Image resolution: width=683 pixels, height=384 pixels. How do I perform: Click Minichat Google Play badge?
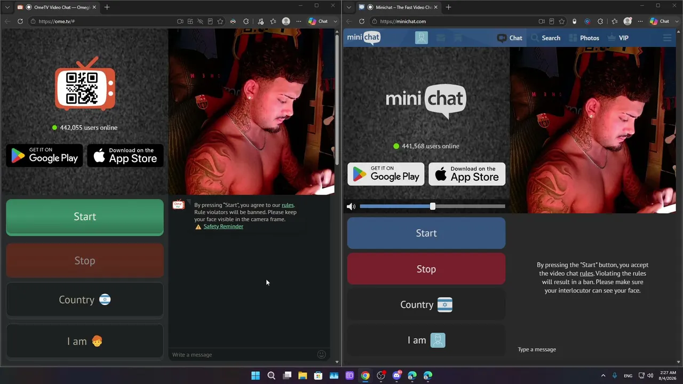pos(386,174)
